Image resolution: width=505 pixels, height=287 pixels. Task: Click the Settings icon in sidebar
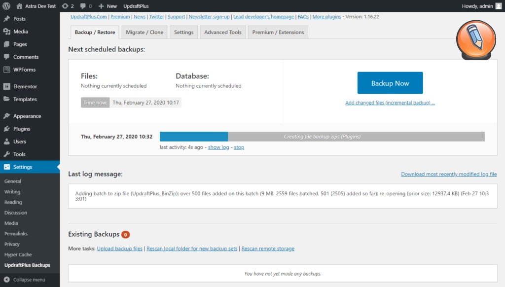(7, 167)
